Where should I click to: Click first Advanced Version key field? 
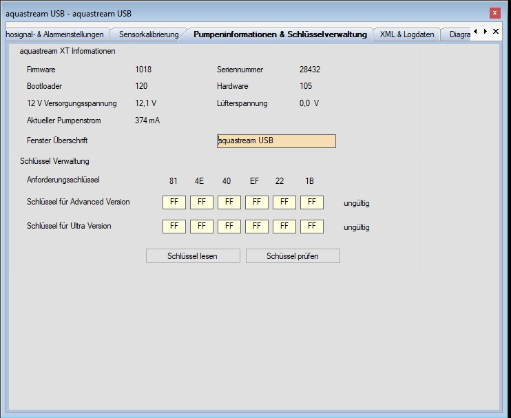(174, 202)
